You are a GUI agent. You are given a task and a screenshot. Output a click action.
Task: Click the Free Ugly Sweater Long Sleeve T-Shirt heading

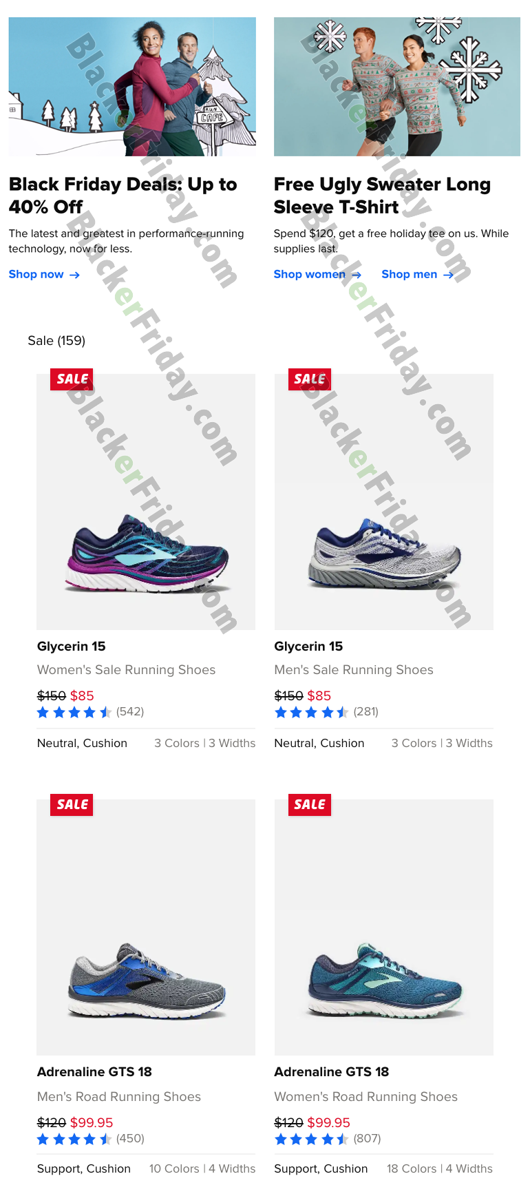pyautogui.click(x=382, y=196)
